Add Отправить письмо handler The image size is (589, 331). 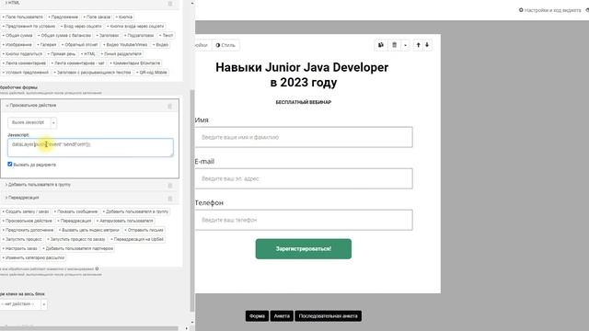click(x=144, y=230)
